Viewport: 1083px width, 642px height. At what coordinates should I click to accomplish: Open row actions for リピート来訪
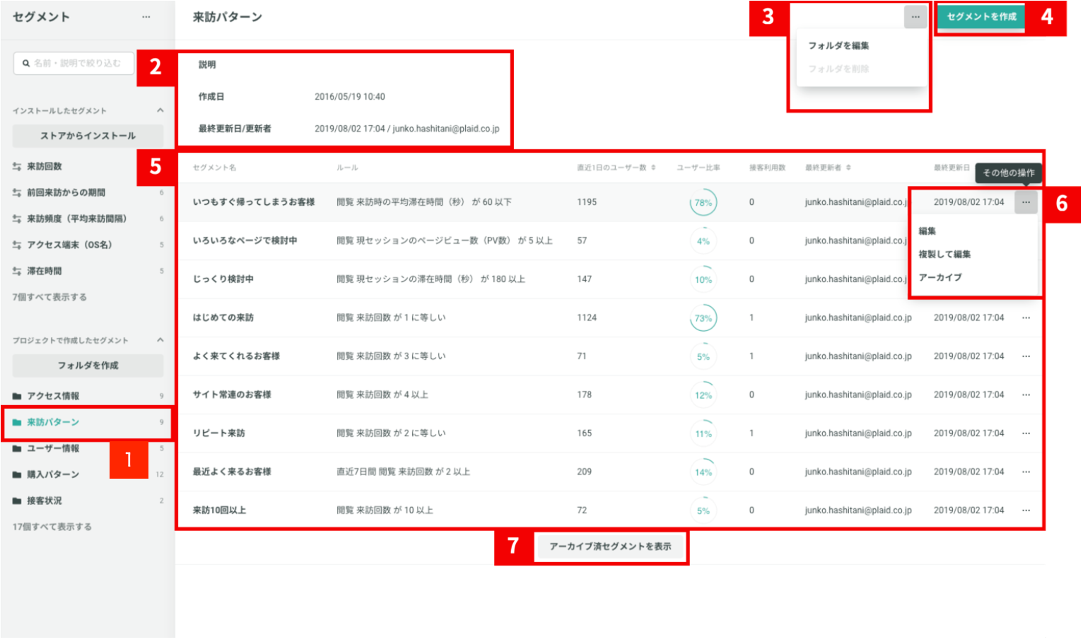(1026, 433)
